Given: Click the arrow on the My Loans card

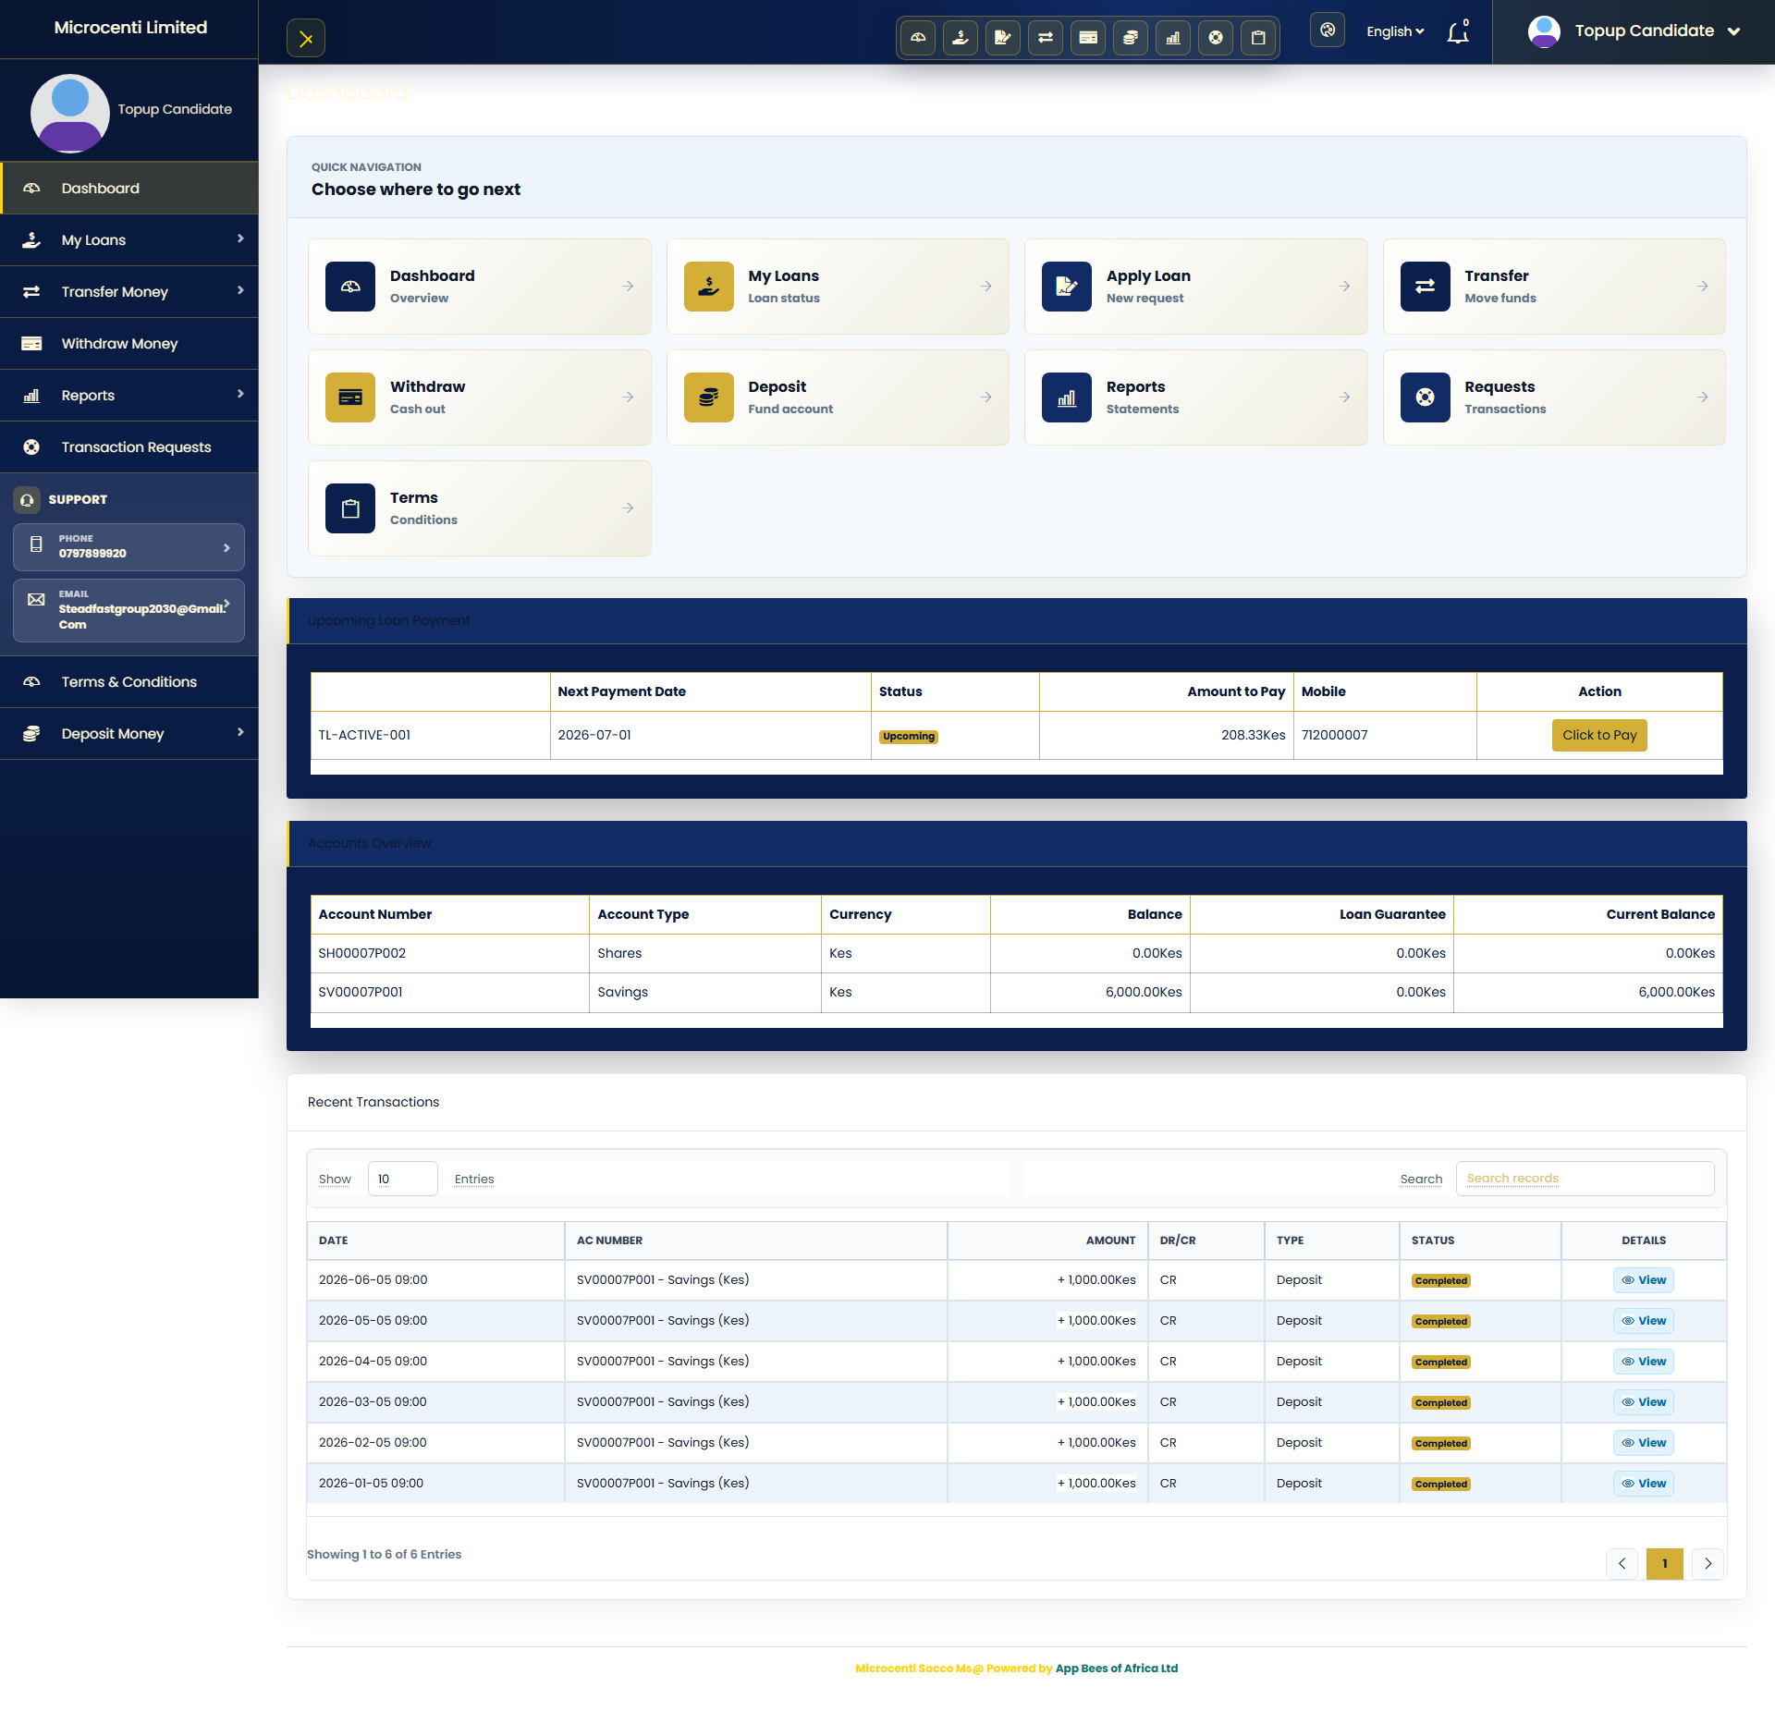Looking at the screenshot, I should [x=986, y=287].
